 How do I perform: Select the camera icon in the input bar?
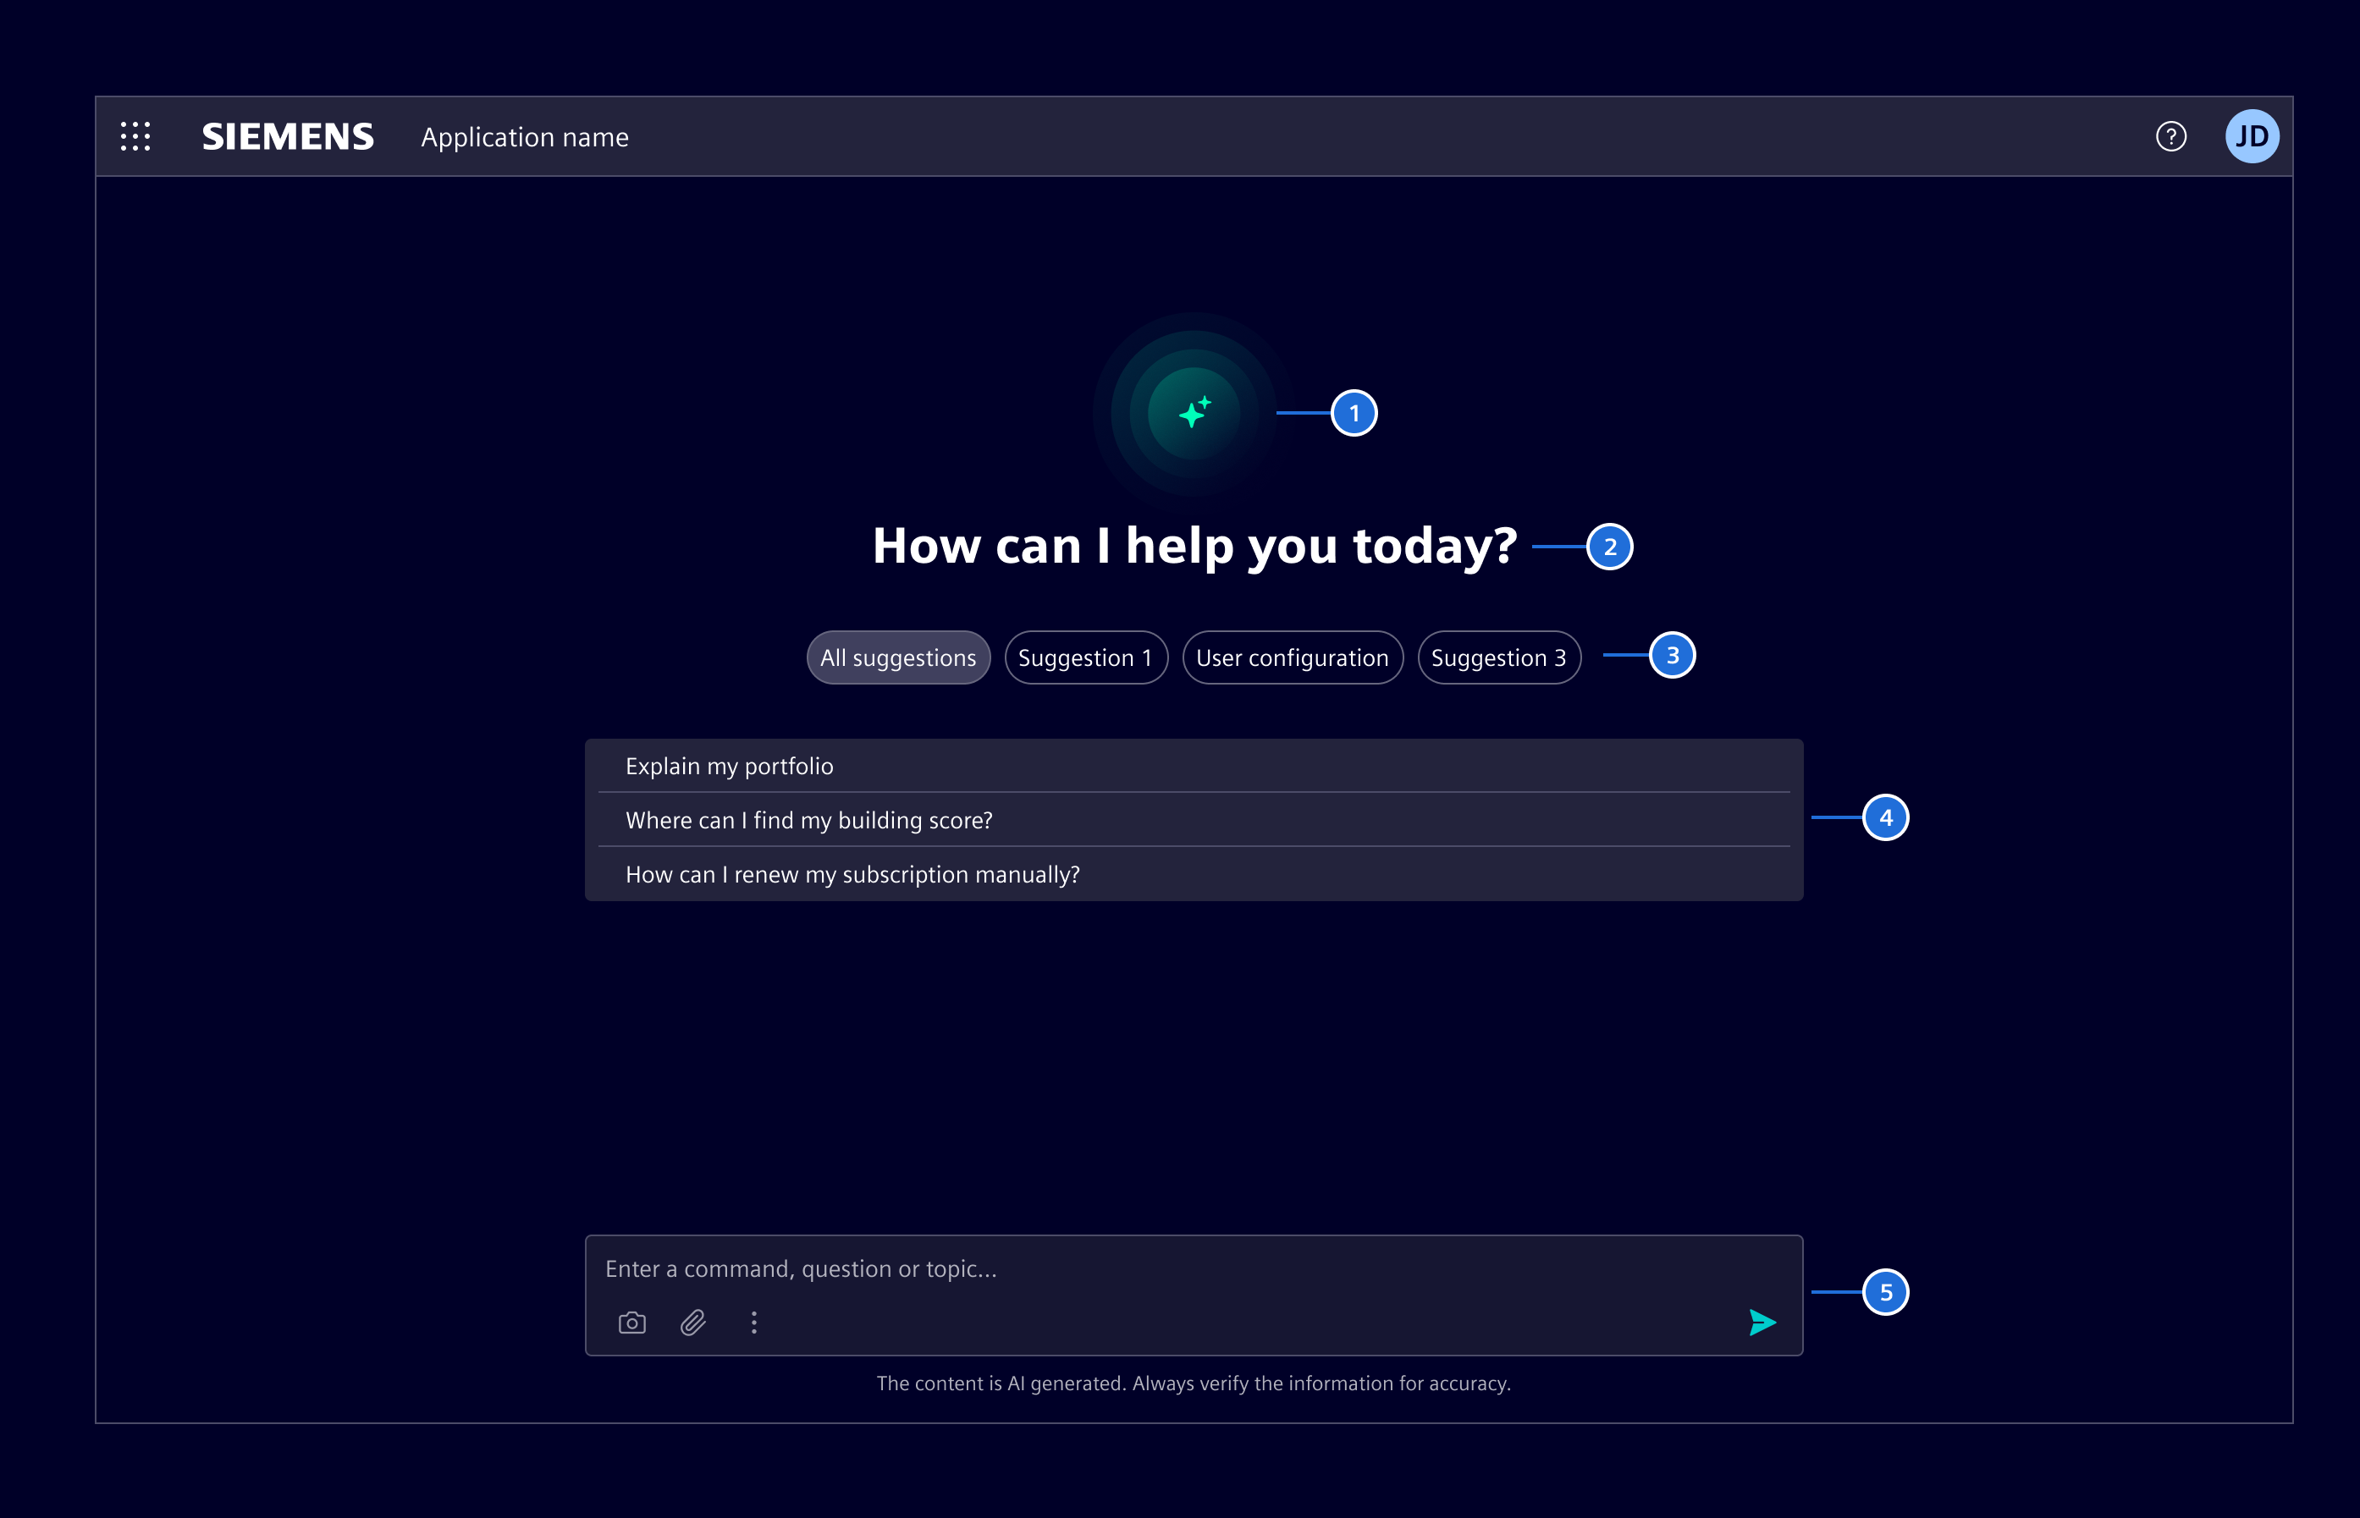pyautogui.click(x=631, y=1322)
